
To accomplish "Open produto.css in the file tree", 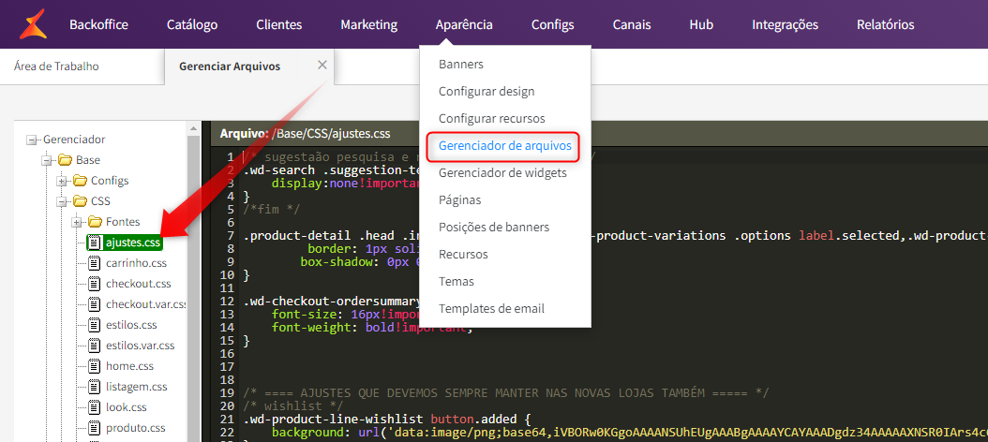I will 136,428.
